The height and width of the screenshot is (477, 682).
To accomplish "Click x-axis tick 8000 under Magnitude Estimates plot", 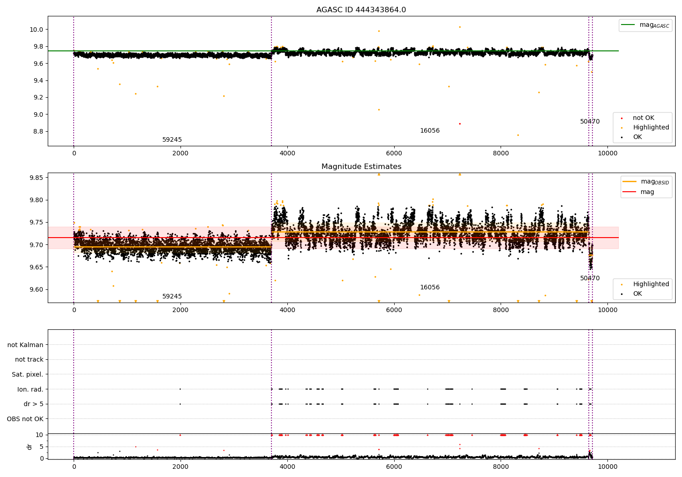I will pyautogui.click(x=501, y=310).
